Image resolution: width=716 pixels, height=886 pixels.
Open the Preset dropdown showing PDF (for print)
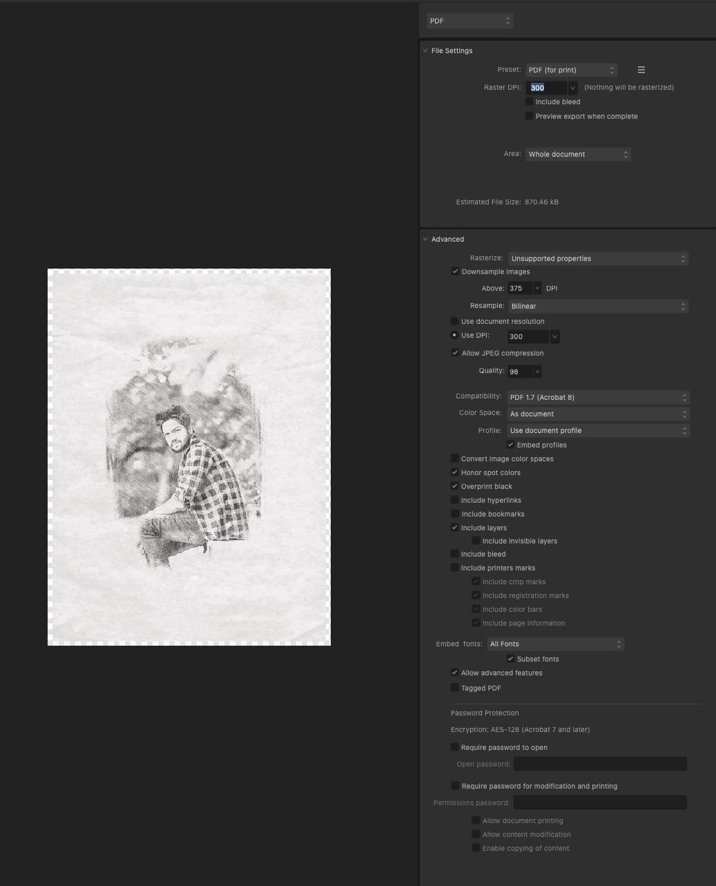point(571,70)
